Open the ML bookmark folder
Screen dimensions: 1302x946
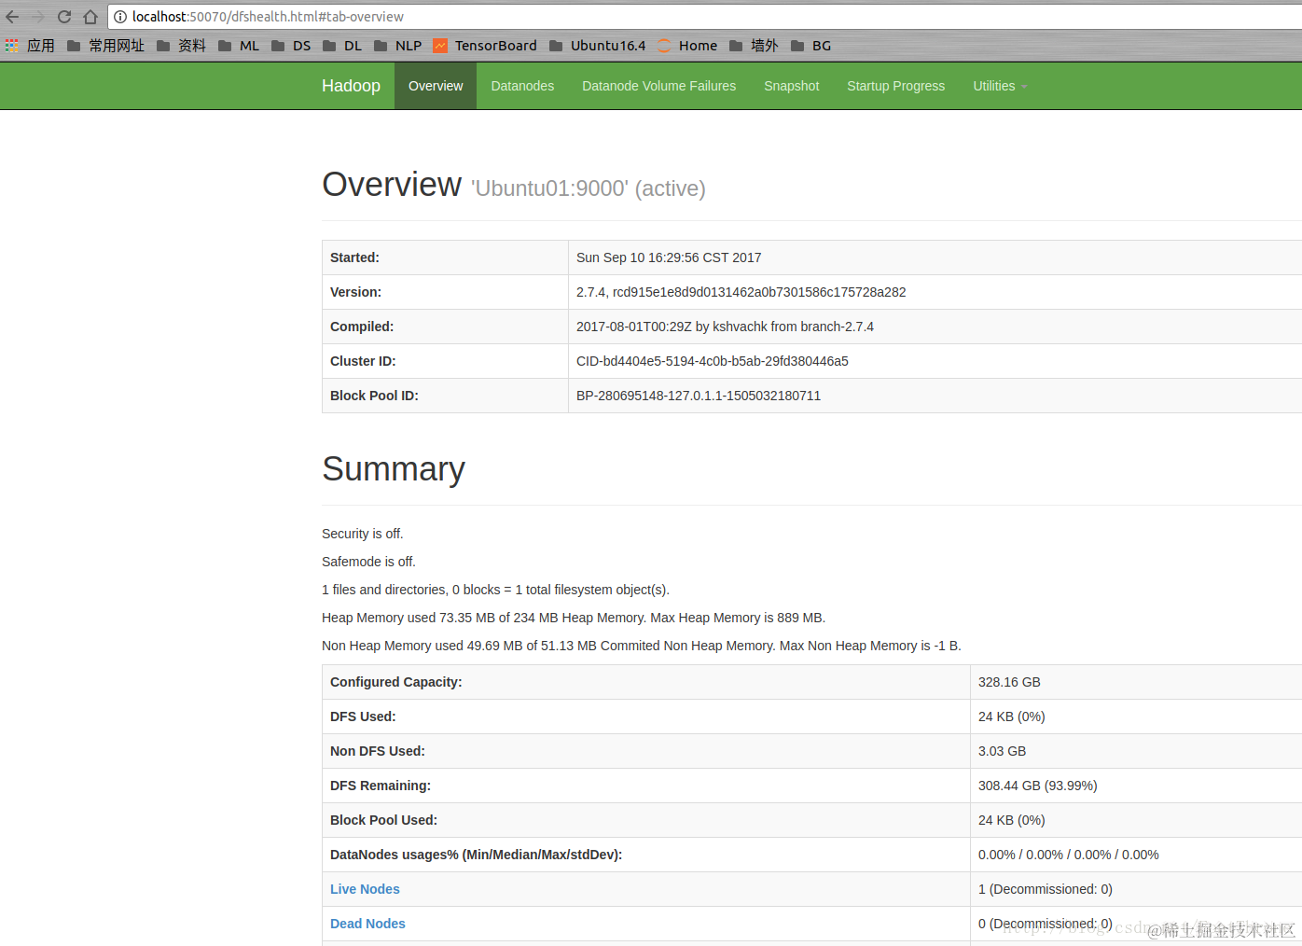coord(239,46)
